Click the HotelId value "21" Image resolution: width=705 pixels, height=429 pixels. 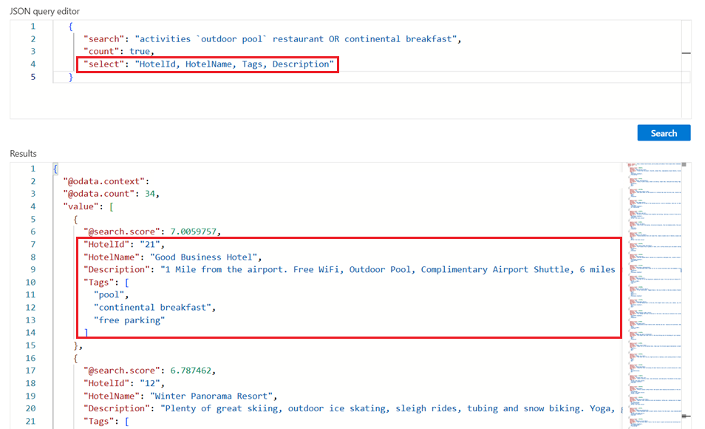[x=150, y=244]
